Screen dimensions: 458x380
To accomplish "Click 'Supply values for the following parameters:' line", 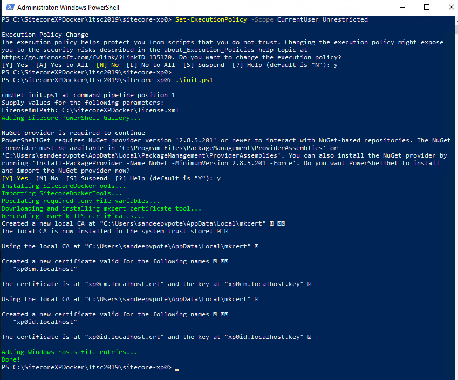I will pyautogui.click(x=83, y=103).
